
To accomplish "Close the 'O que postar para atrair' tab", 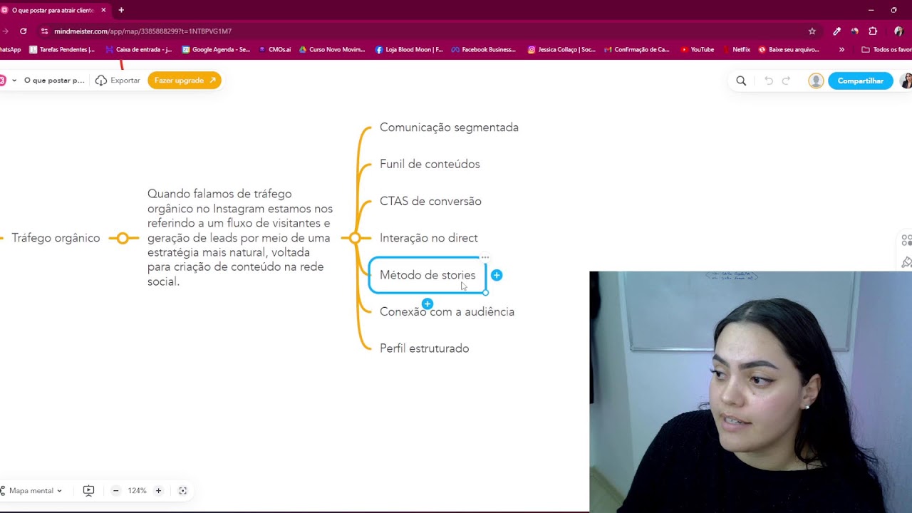I will (x=103, y=10).
